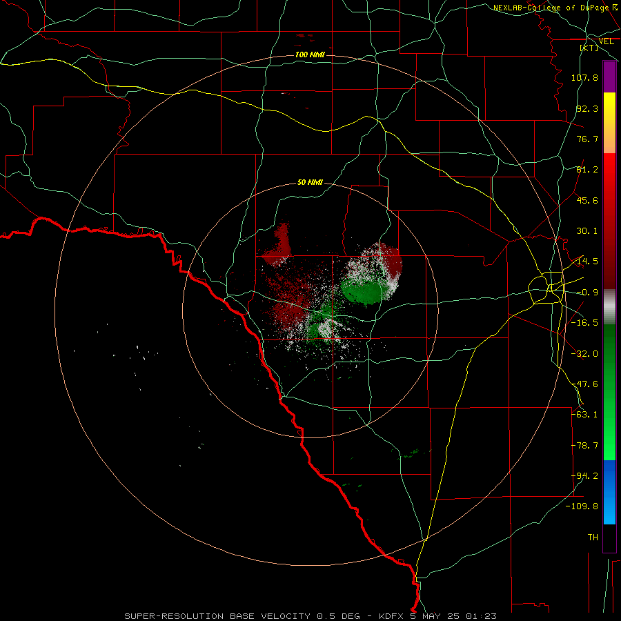Click the -16.5 legend value
621x621 pixels.
584,323
